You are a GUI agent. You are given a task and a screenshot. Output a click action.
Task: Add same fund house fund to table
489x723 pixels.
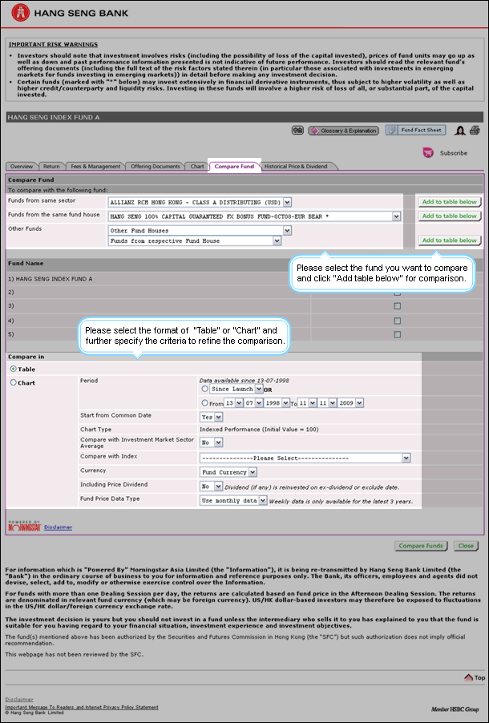(450, 216)
